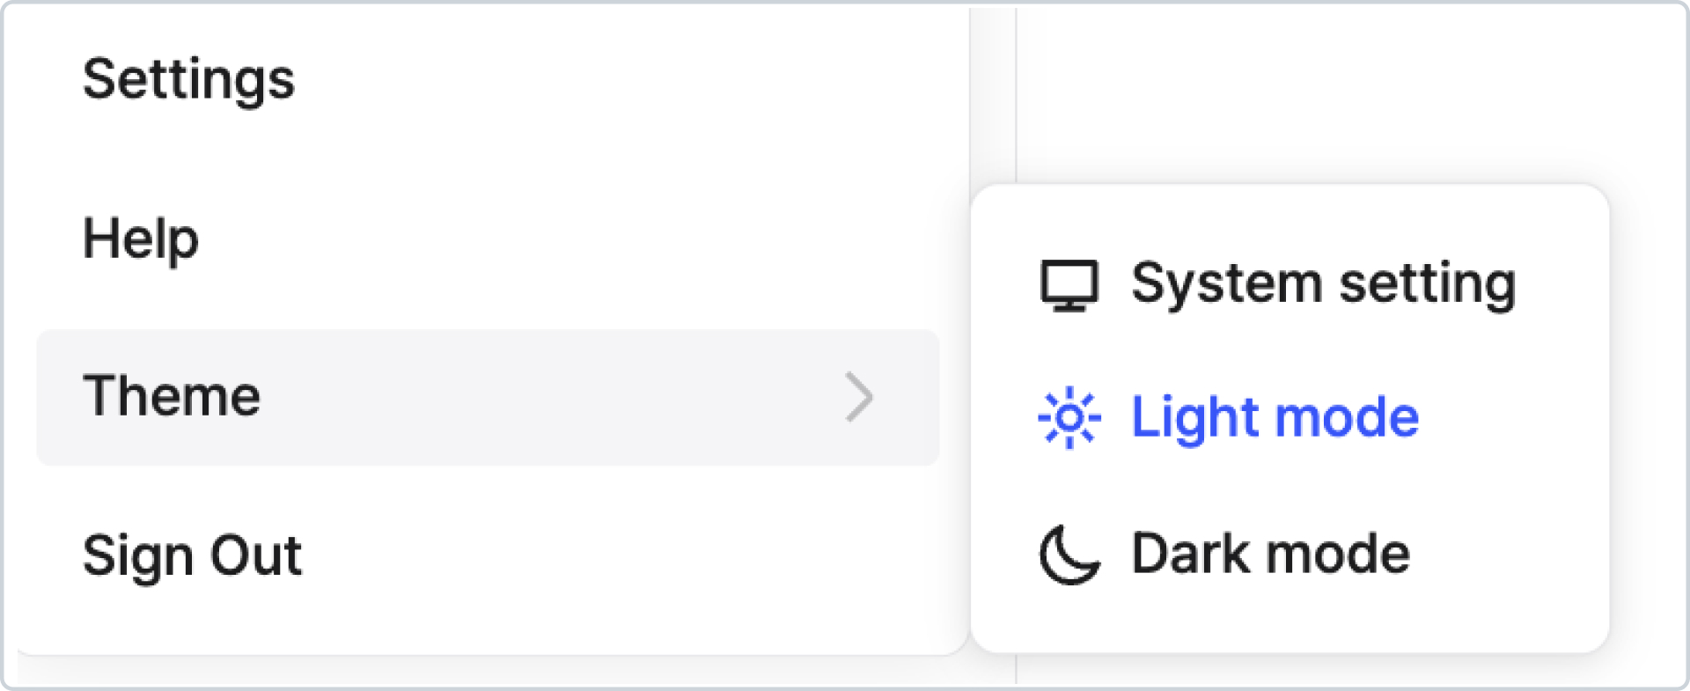
Task: Click the "Sign Out" text
Action: point(192,556)
